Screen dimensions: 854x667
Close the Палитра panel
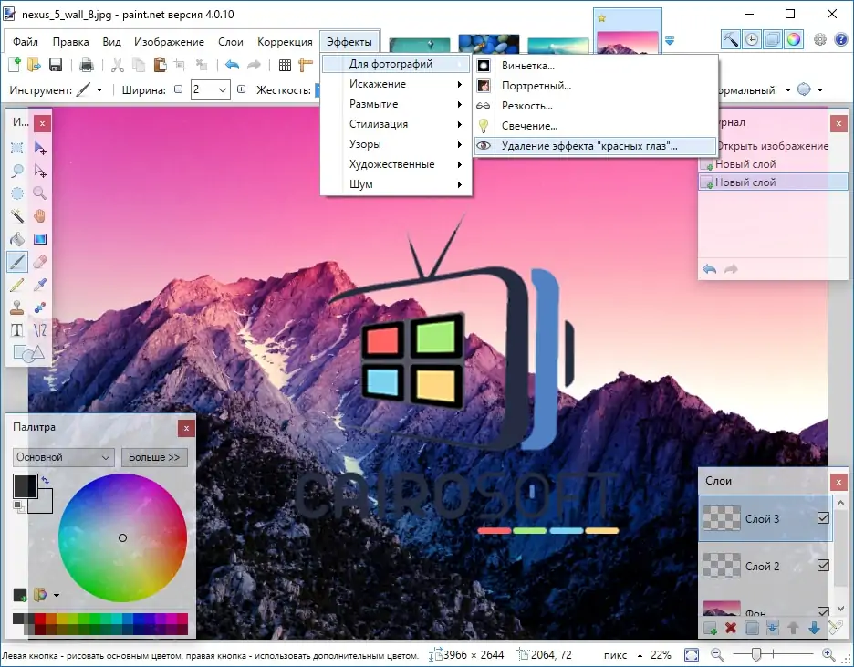point(186,429)
